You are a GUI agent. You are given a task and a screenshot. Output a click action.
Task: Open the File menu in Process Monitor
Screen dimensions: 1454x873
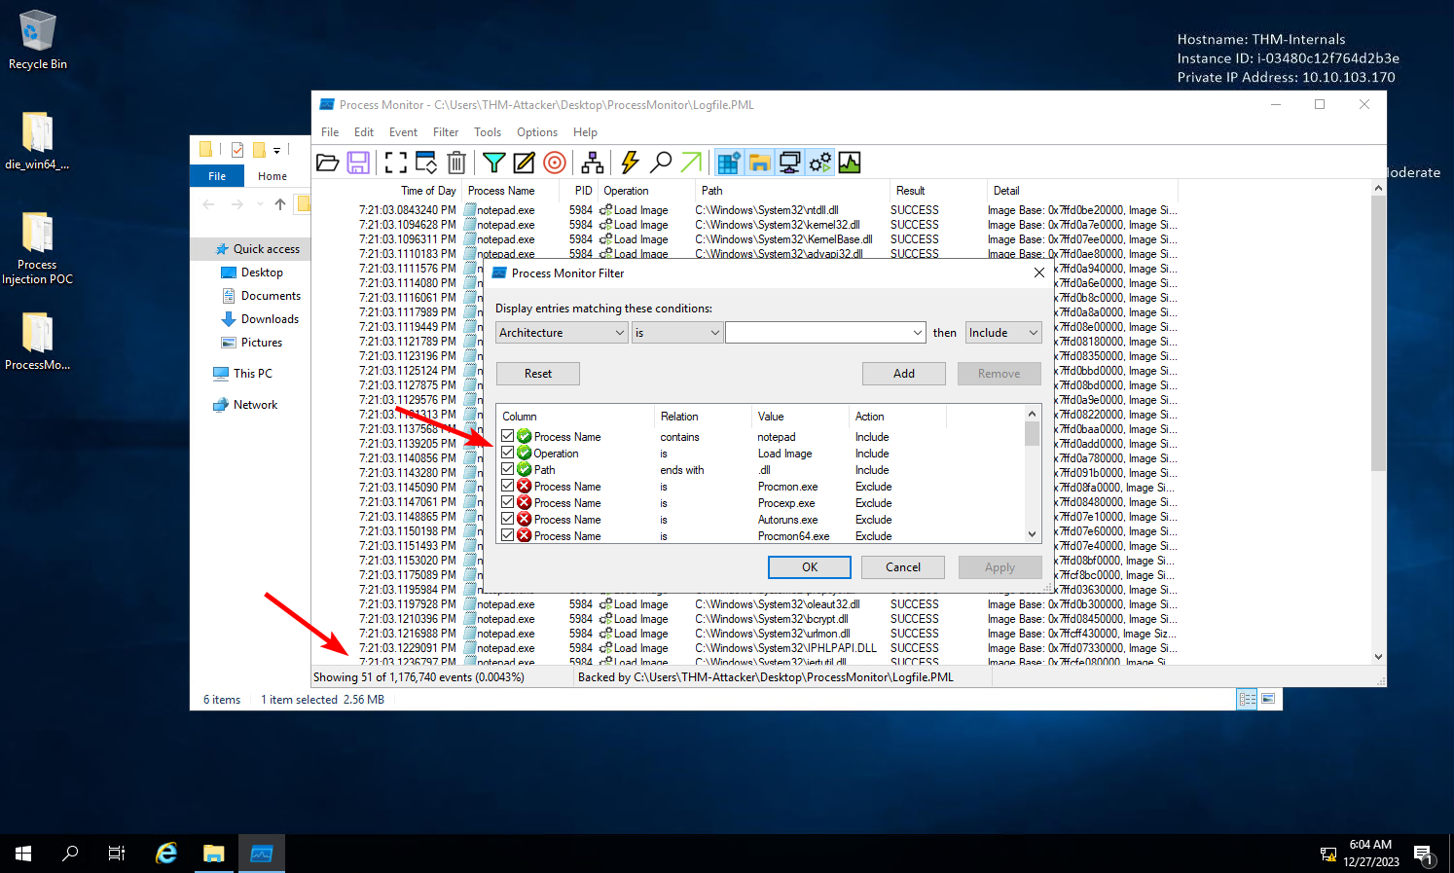[330, 132]
